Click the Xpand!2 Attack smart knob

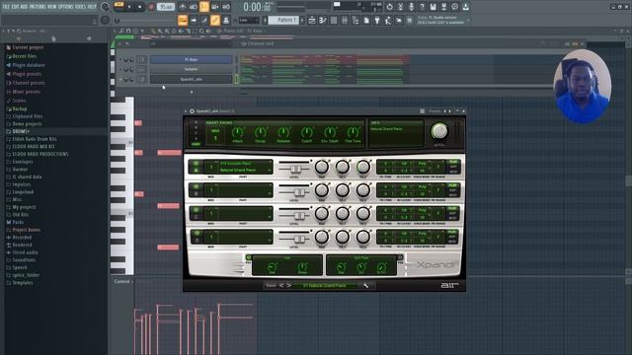point(237,132)
